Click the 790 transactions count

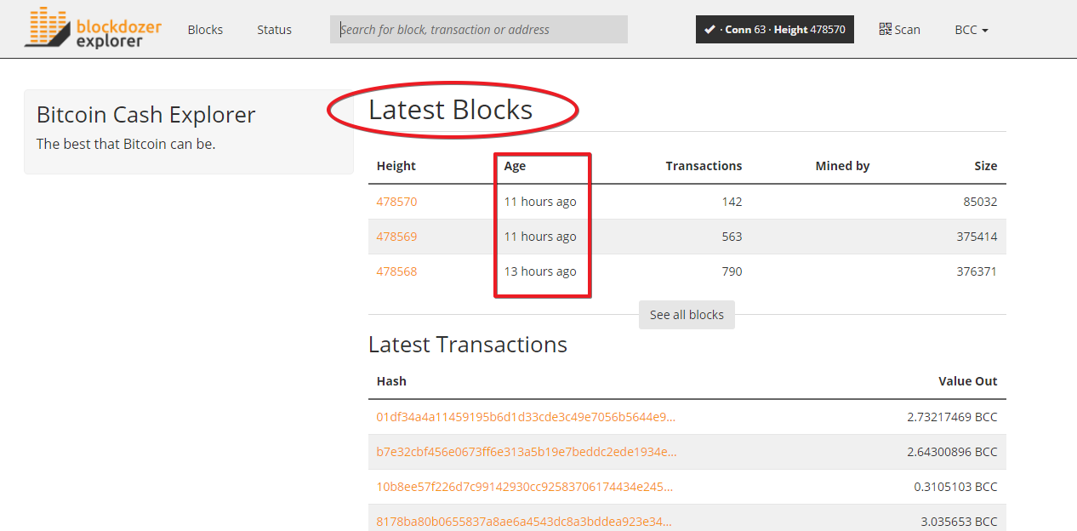click(x=732, y=271)
